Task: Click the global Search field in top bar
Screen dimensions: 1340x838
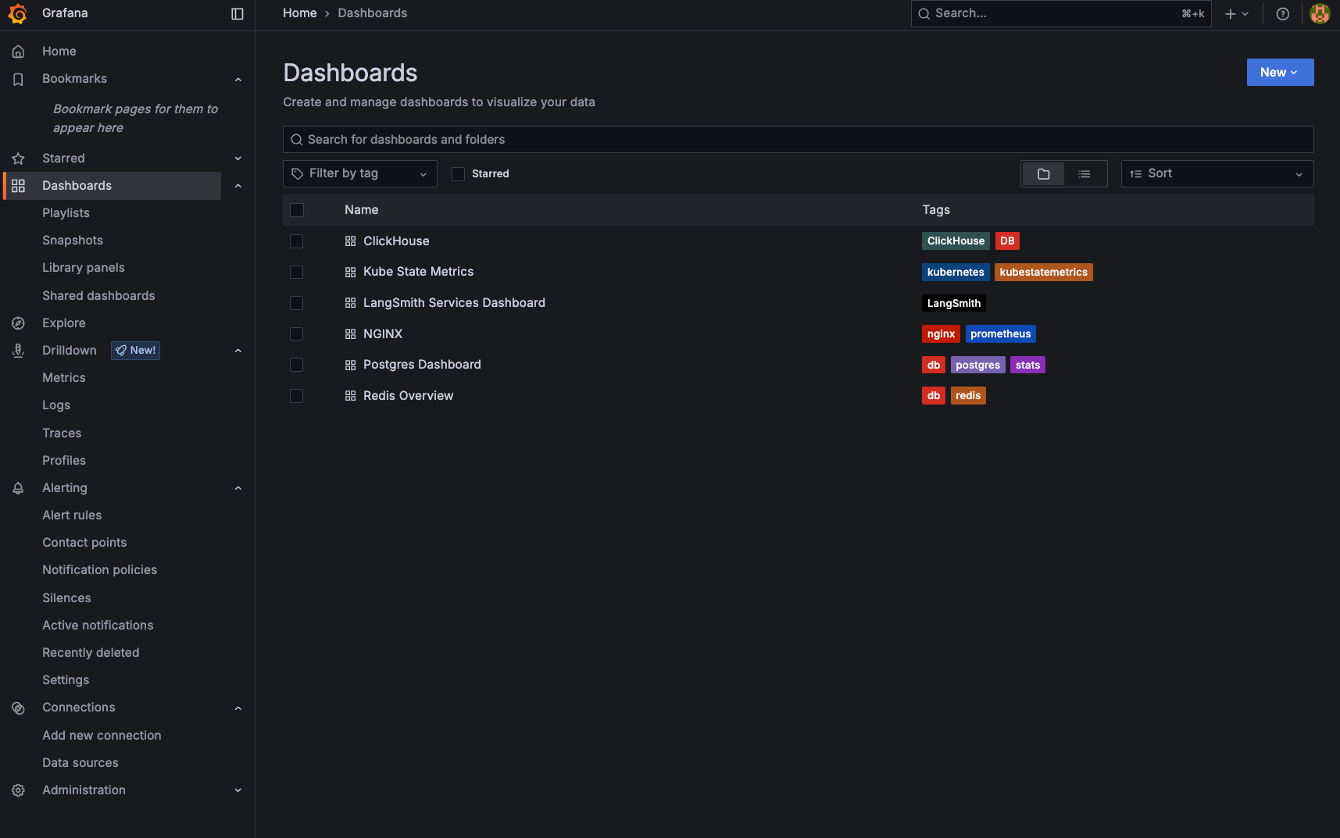Action: point(1061,14)
